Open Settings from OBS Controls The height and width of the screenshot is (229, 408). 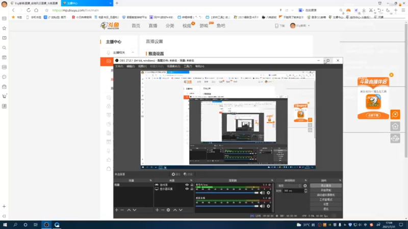pos(326,205)
